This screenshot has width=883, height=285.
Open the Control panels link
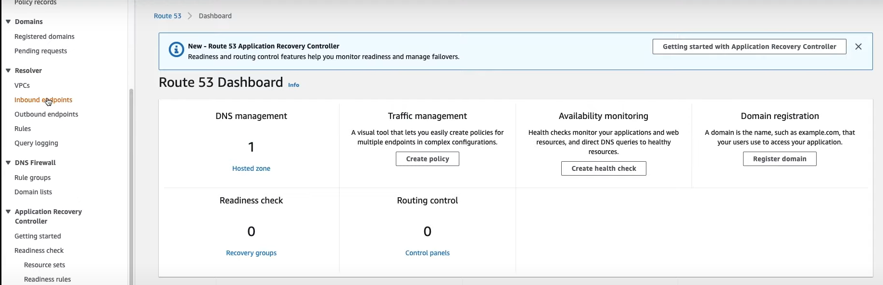pyautogui.click(x=428, y=253)
